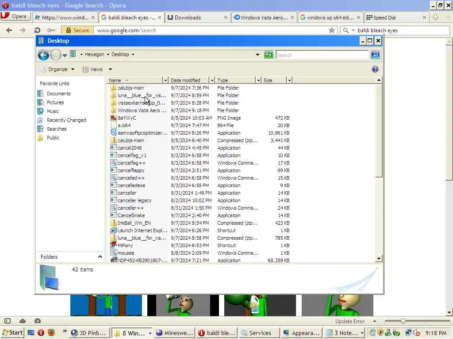The width and height of the screenshot is (453, 339).
Task: Click the Opera panels toggle icon
Action: (8, 321)
